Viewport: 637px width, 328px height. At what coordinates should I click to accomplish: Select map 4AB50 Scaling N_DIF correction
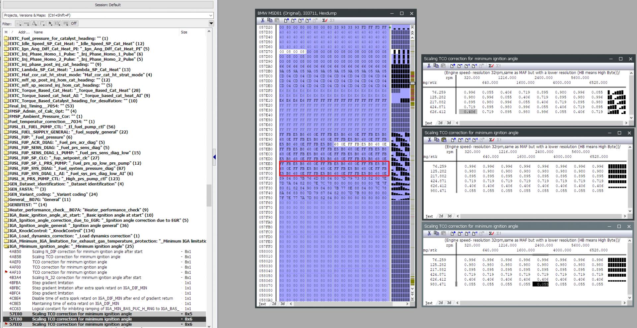click(x=87, y=252)
